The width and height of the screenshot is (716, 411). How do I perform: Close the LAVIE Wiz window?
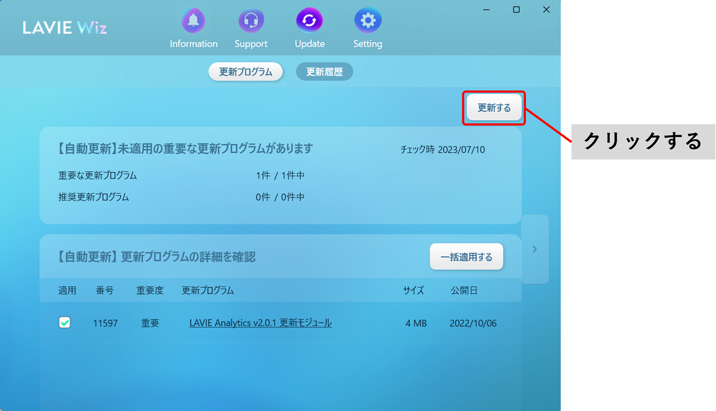pyautogui.click(x=547, y=10)
